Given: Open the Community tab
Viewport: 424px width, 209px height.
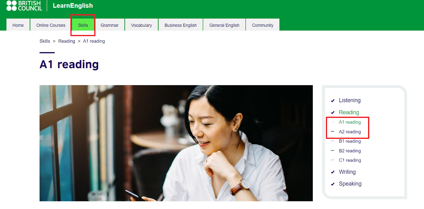Looking at the screenshot, I should pyautogui.click(x=263, y=25).
